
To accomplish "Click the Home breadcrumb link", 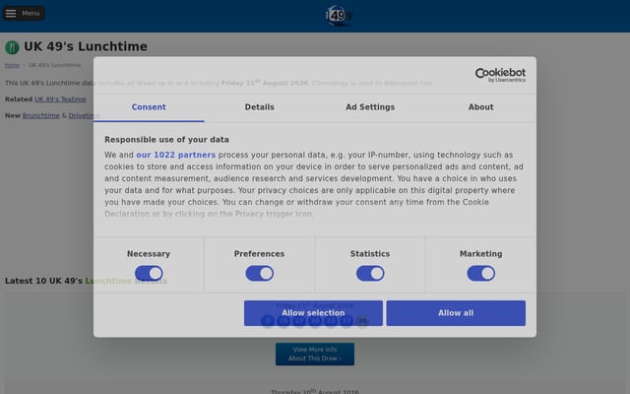I will (12, 65).
